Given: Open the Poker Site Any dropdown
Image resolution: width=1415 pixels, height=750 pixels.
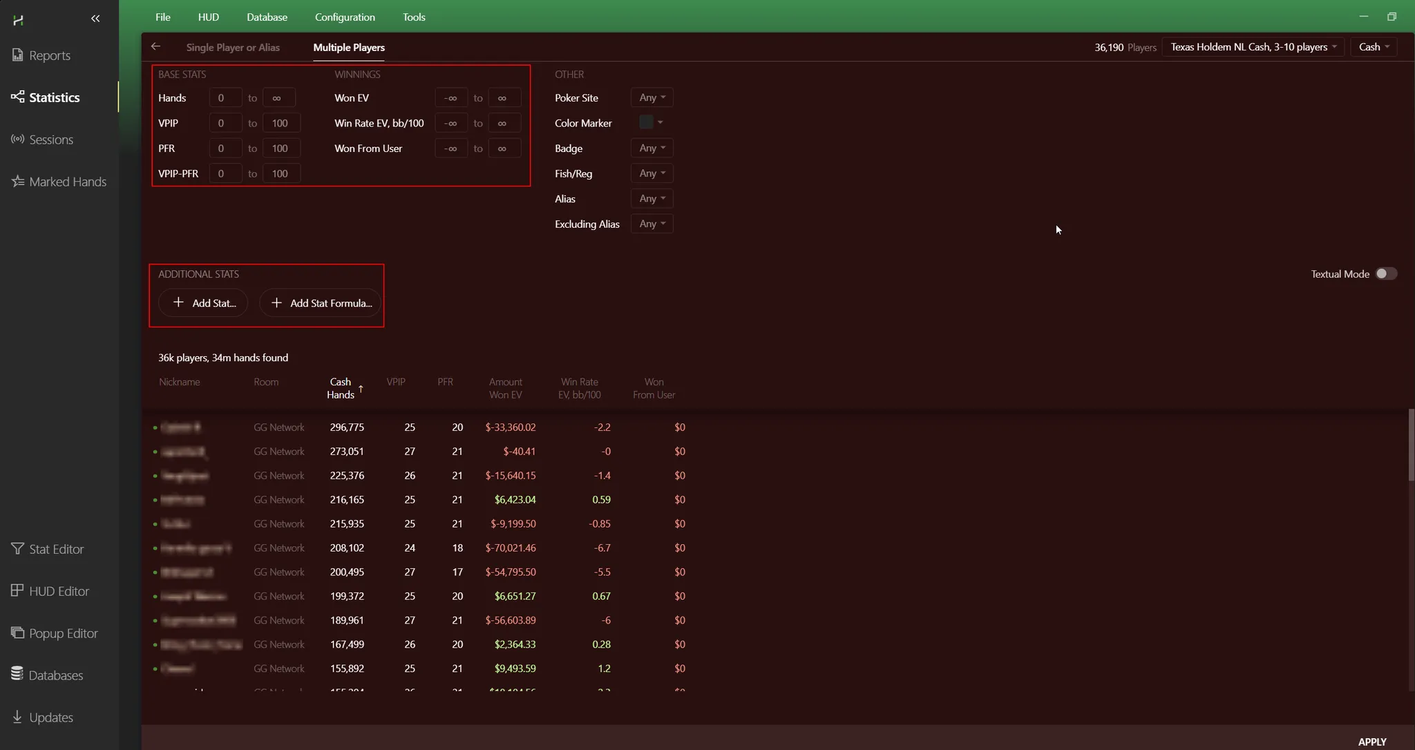Looking at the screenshot, I should click(652, 97).
